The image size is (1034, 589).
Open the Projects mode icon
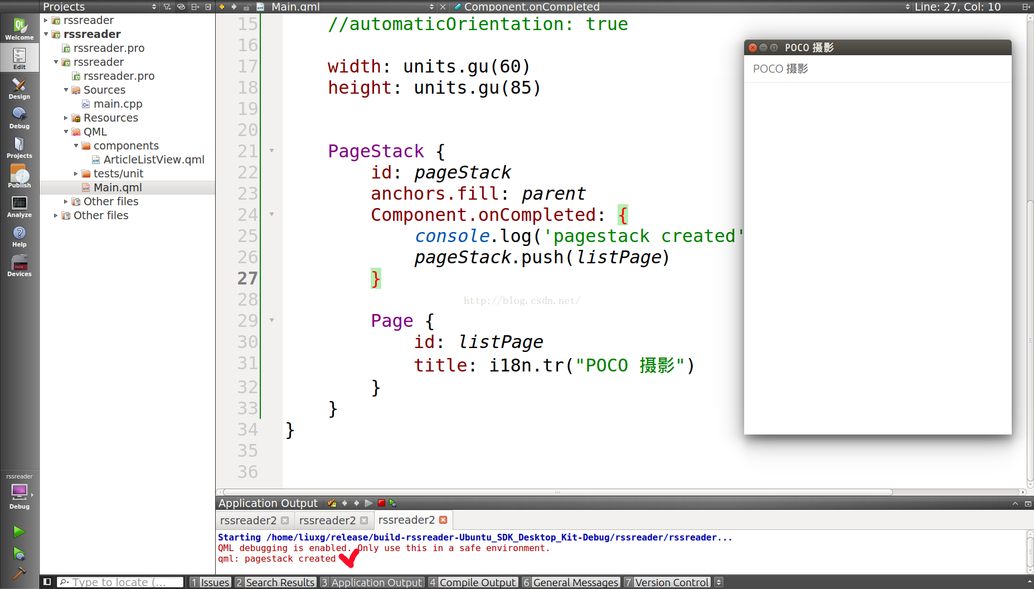20,147
